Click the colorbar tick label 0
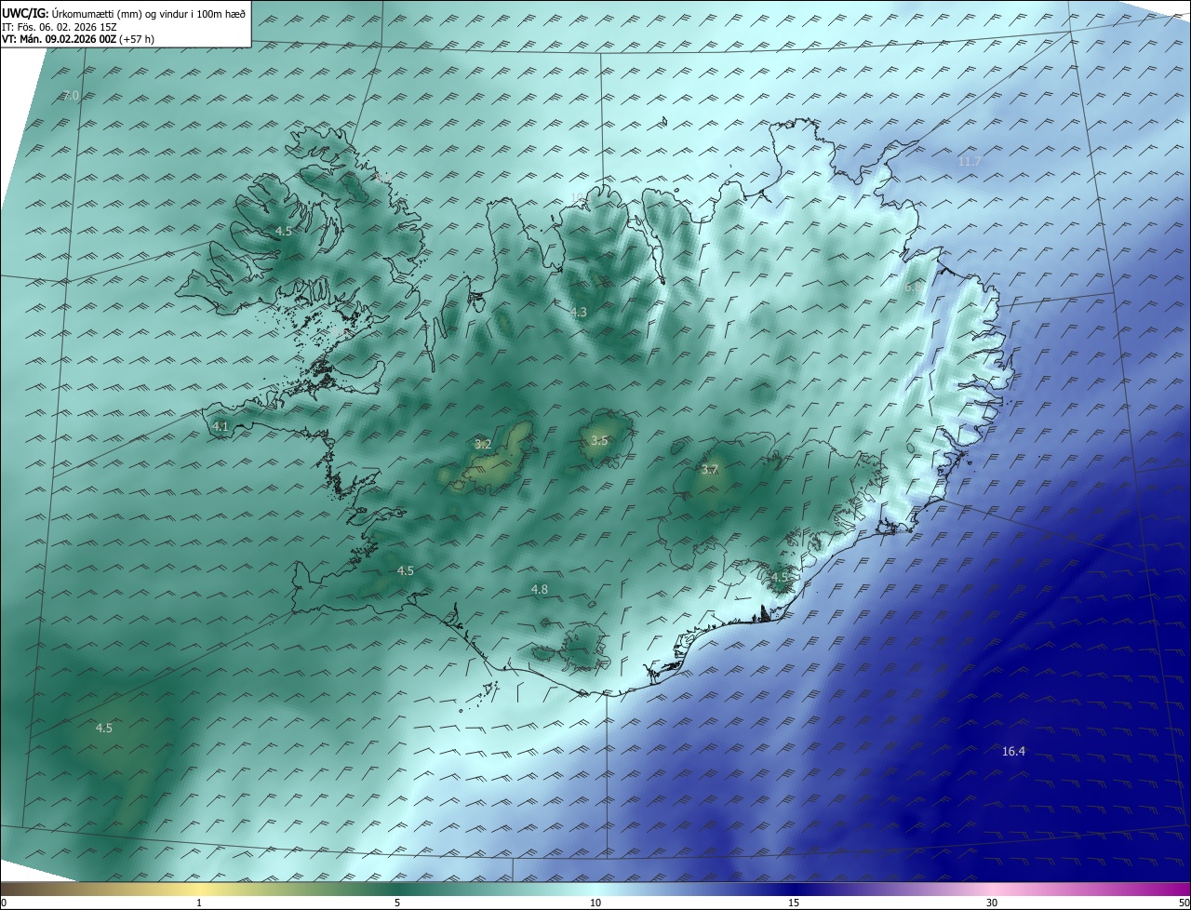1191x910 pixels. pyautogui.click(x=4, y=903)
